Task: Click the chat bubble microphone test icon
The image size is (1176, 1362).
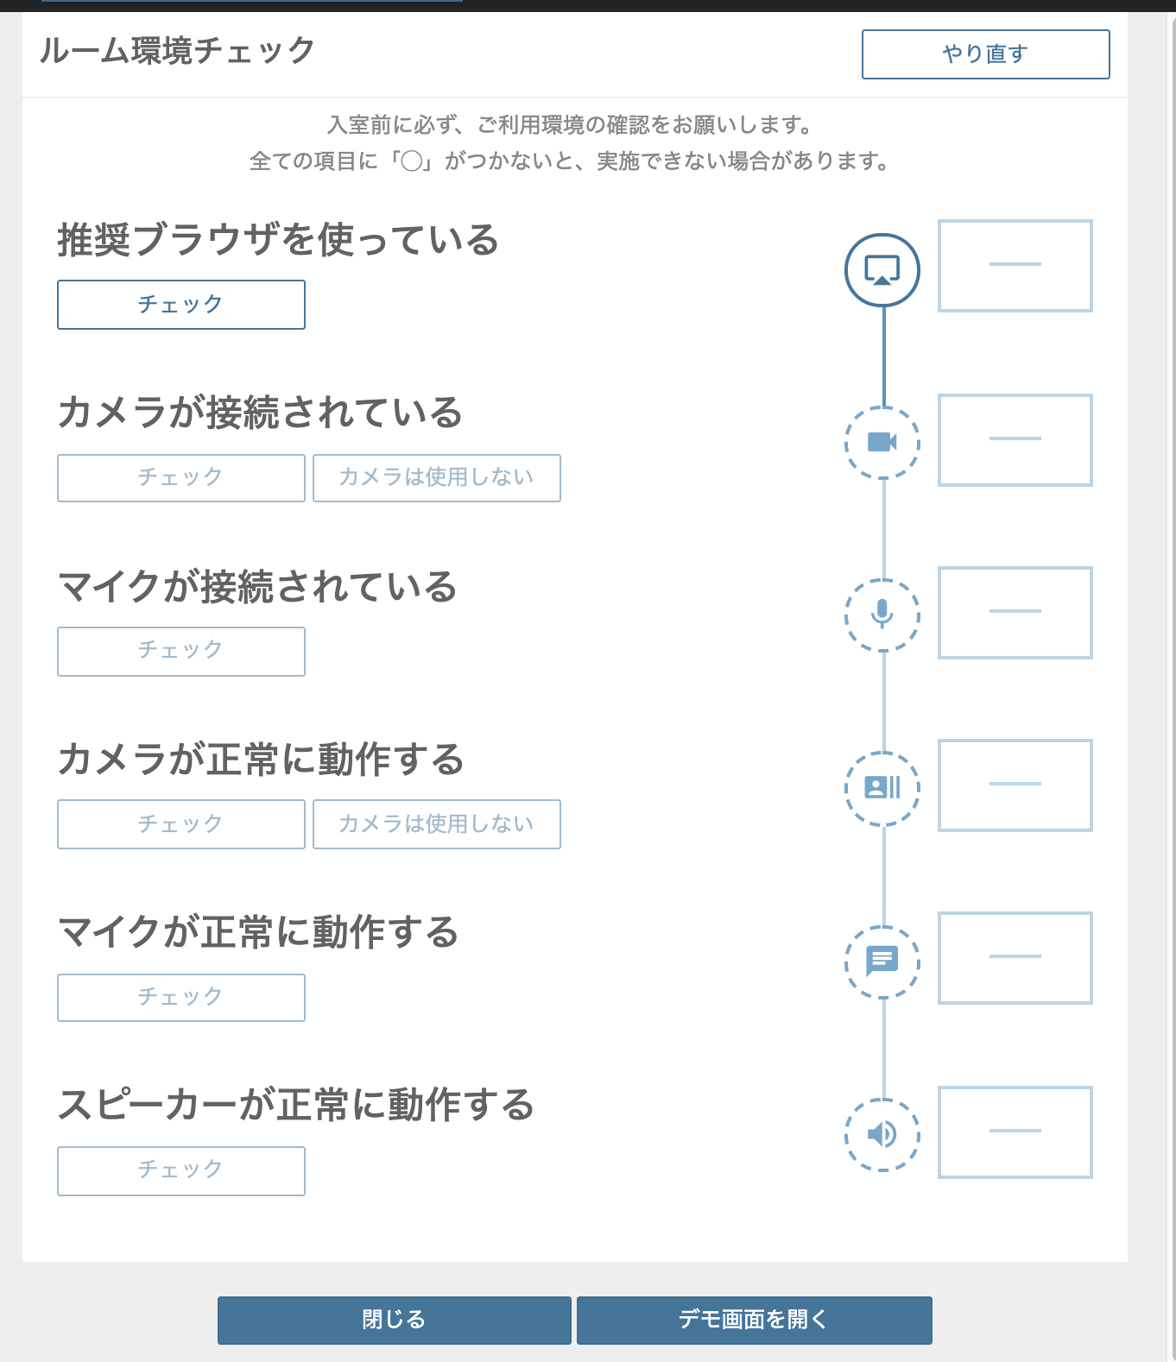Action: pos(882,959)
